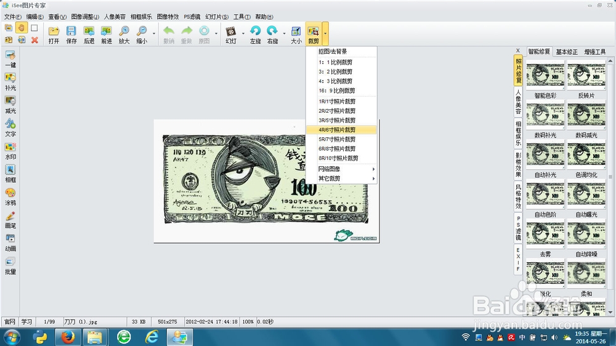Switch to the 基本修正 tab
Image resolution: width=616 pixels, height=346 pixels.
click(x=567, y=52)
